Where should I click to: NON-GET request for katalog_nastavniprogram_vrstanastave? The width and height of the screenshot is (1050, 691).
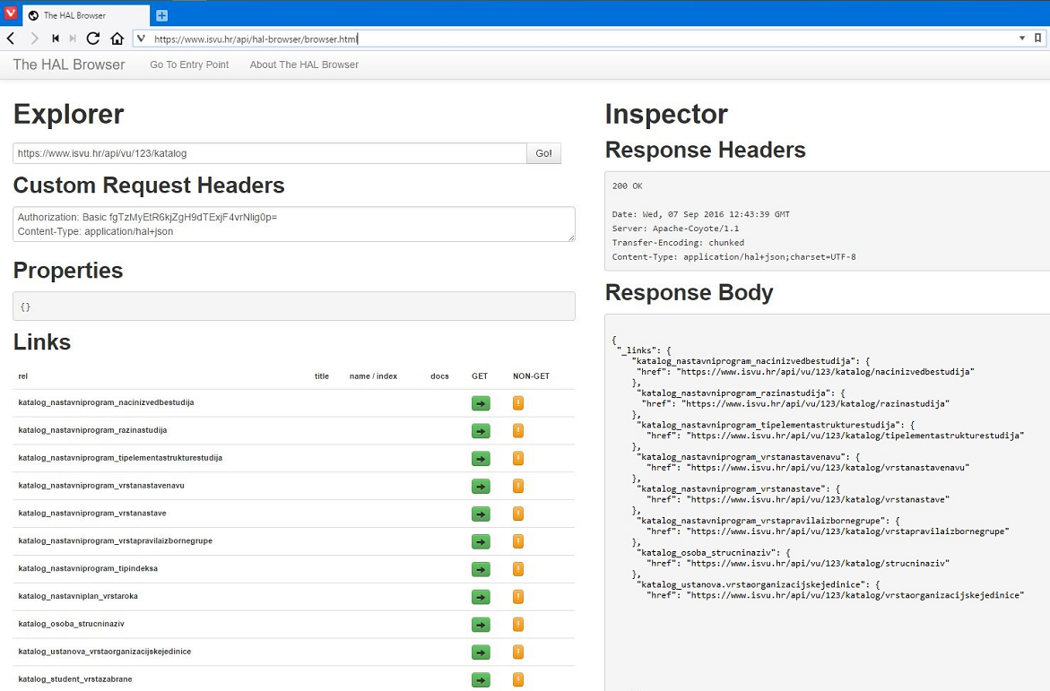pyautogui.click(x=517, y=514)
